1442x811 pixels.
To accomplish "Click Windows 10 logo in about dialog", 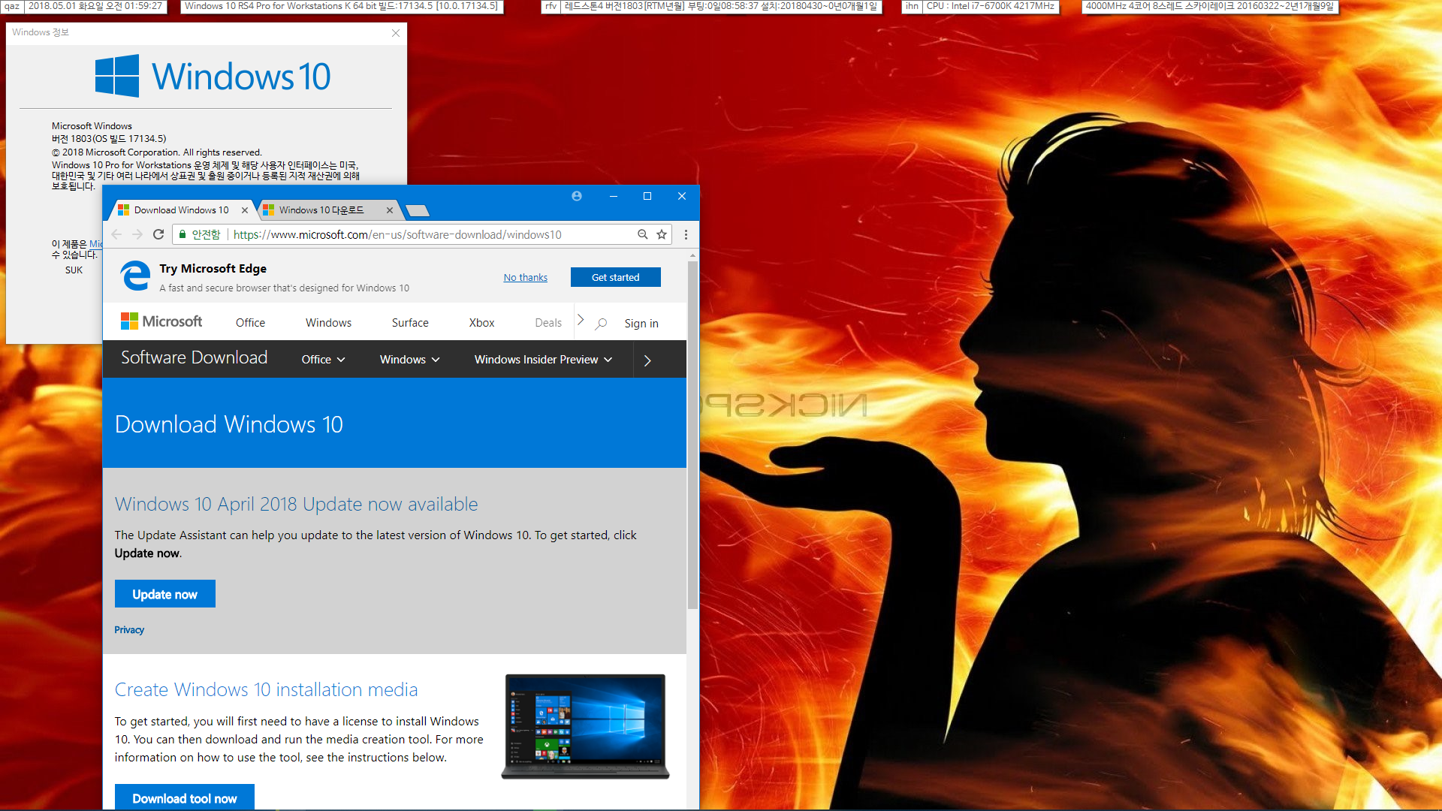I will pyautogui.click(x=213, y=76).
